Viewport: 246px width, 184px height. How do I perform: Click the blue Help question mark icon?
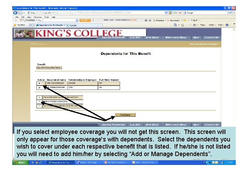[227, 25]
